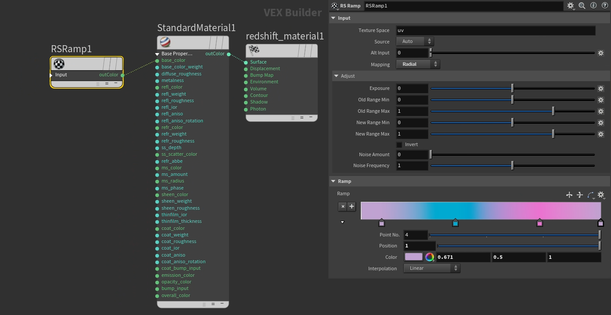Open the node info icon
This screenshot has width=611, height=315.
click(593, 6)
